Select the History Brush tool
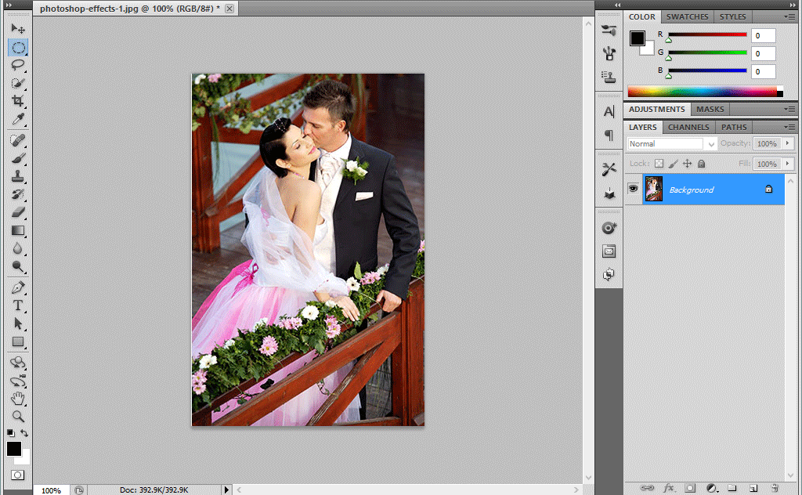The image size is (802, 495). coord(18,194)
